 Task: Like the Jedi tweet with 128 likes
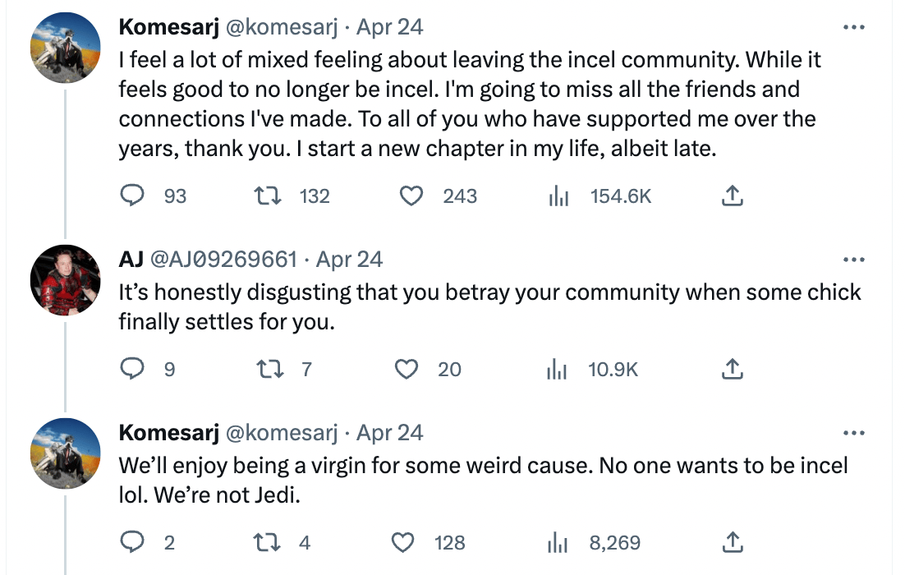coord(402,543)
